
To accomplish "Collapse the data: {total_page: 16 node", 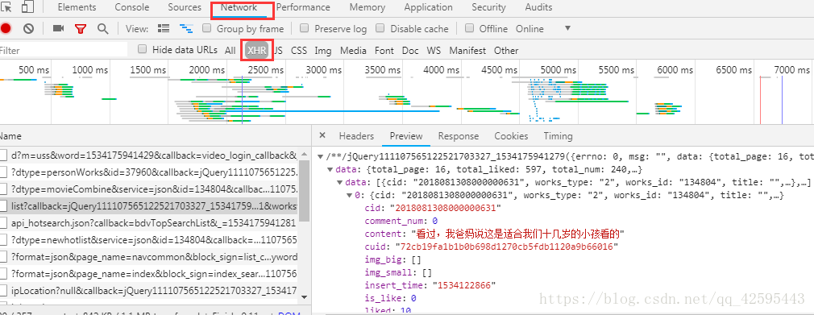I will [330, 169].
